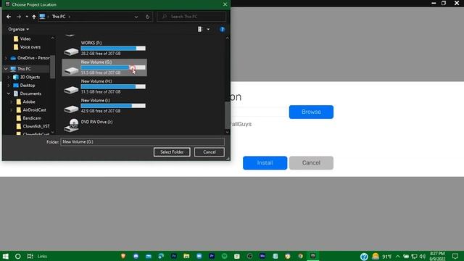This screenshot has height=261, width=464.
Task: Cancel the Choose Project Location dialog
Action: click(210, 152)
